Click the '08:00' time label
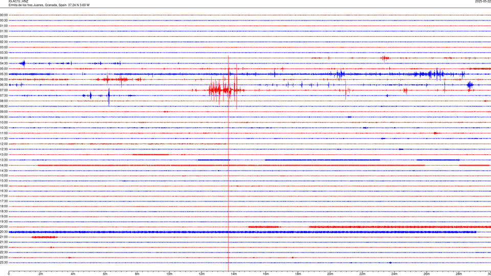 (4, 101)
